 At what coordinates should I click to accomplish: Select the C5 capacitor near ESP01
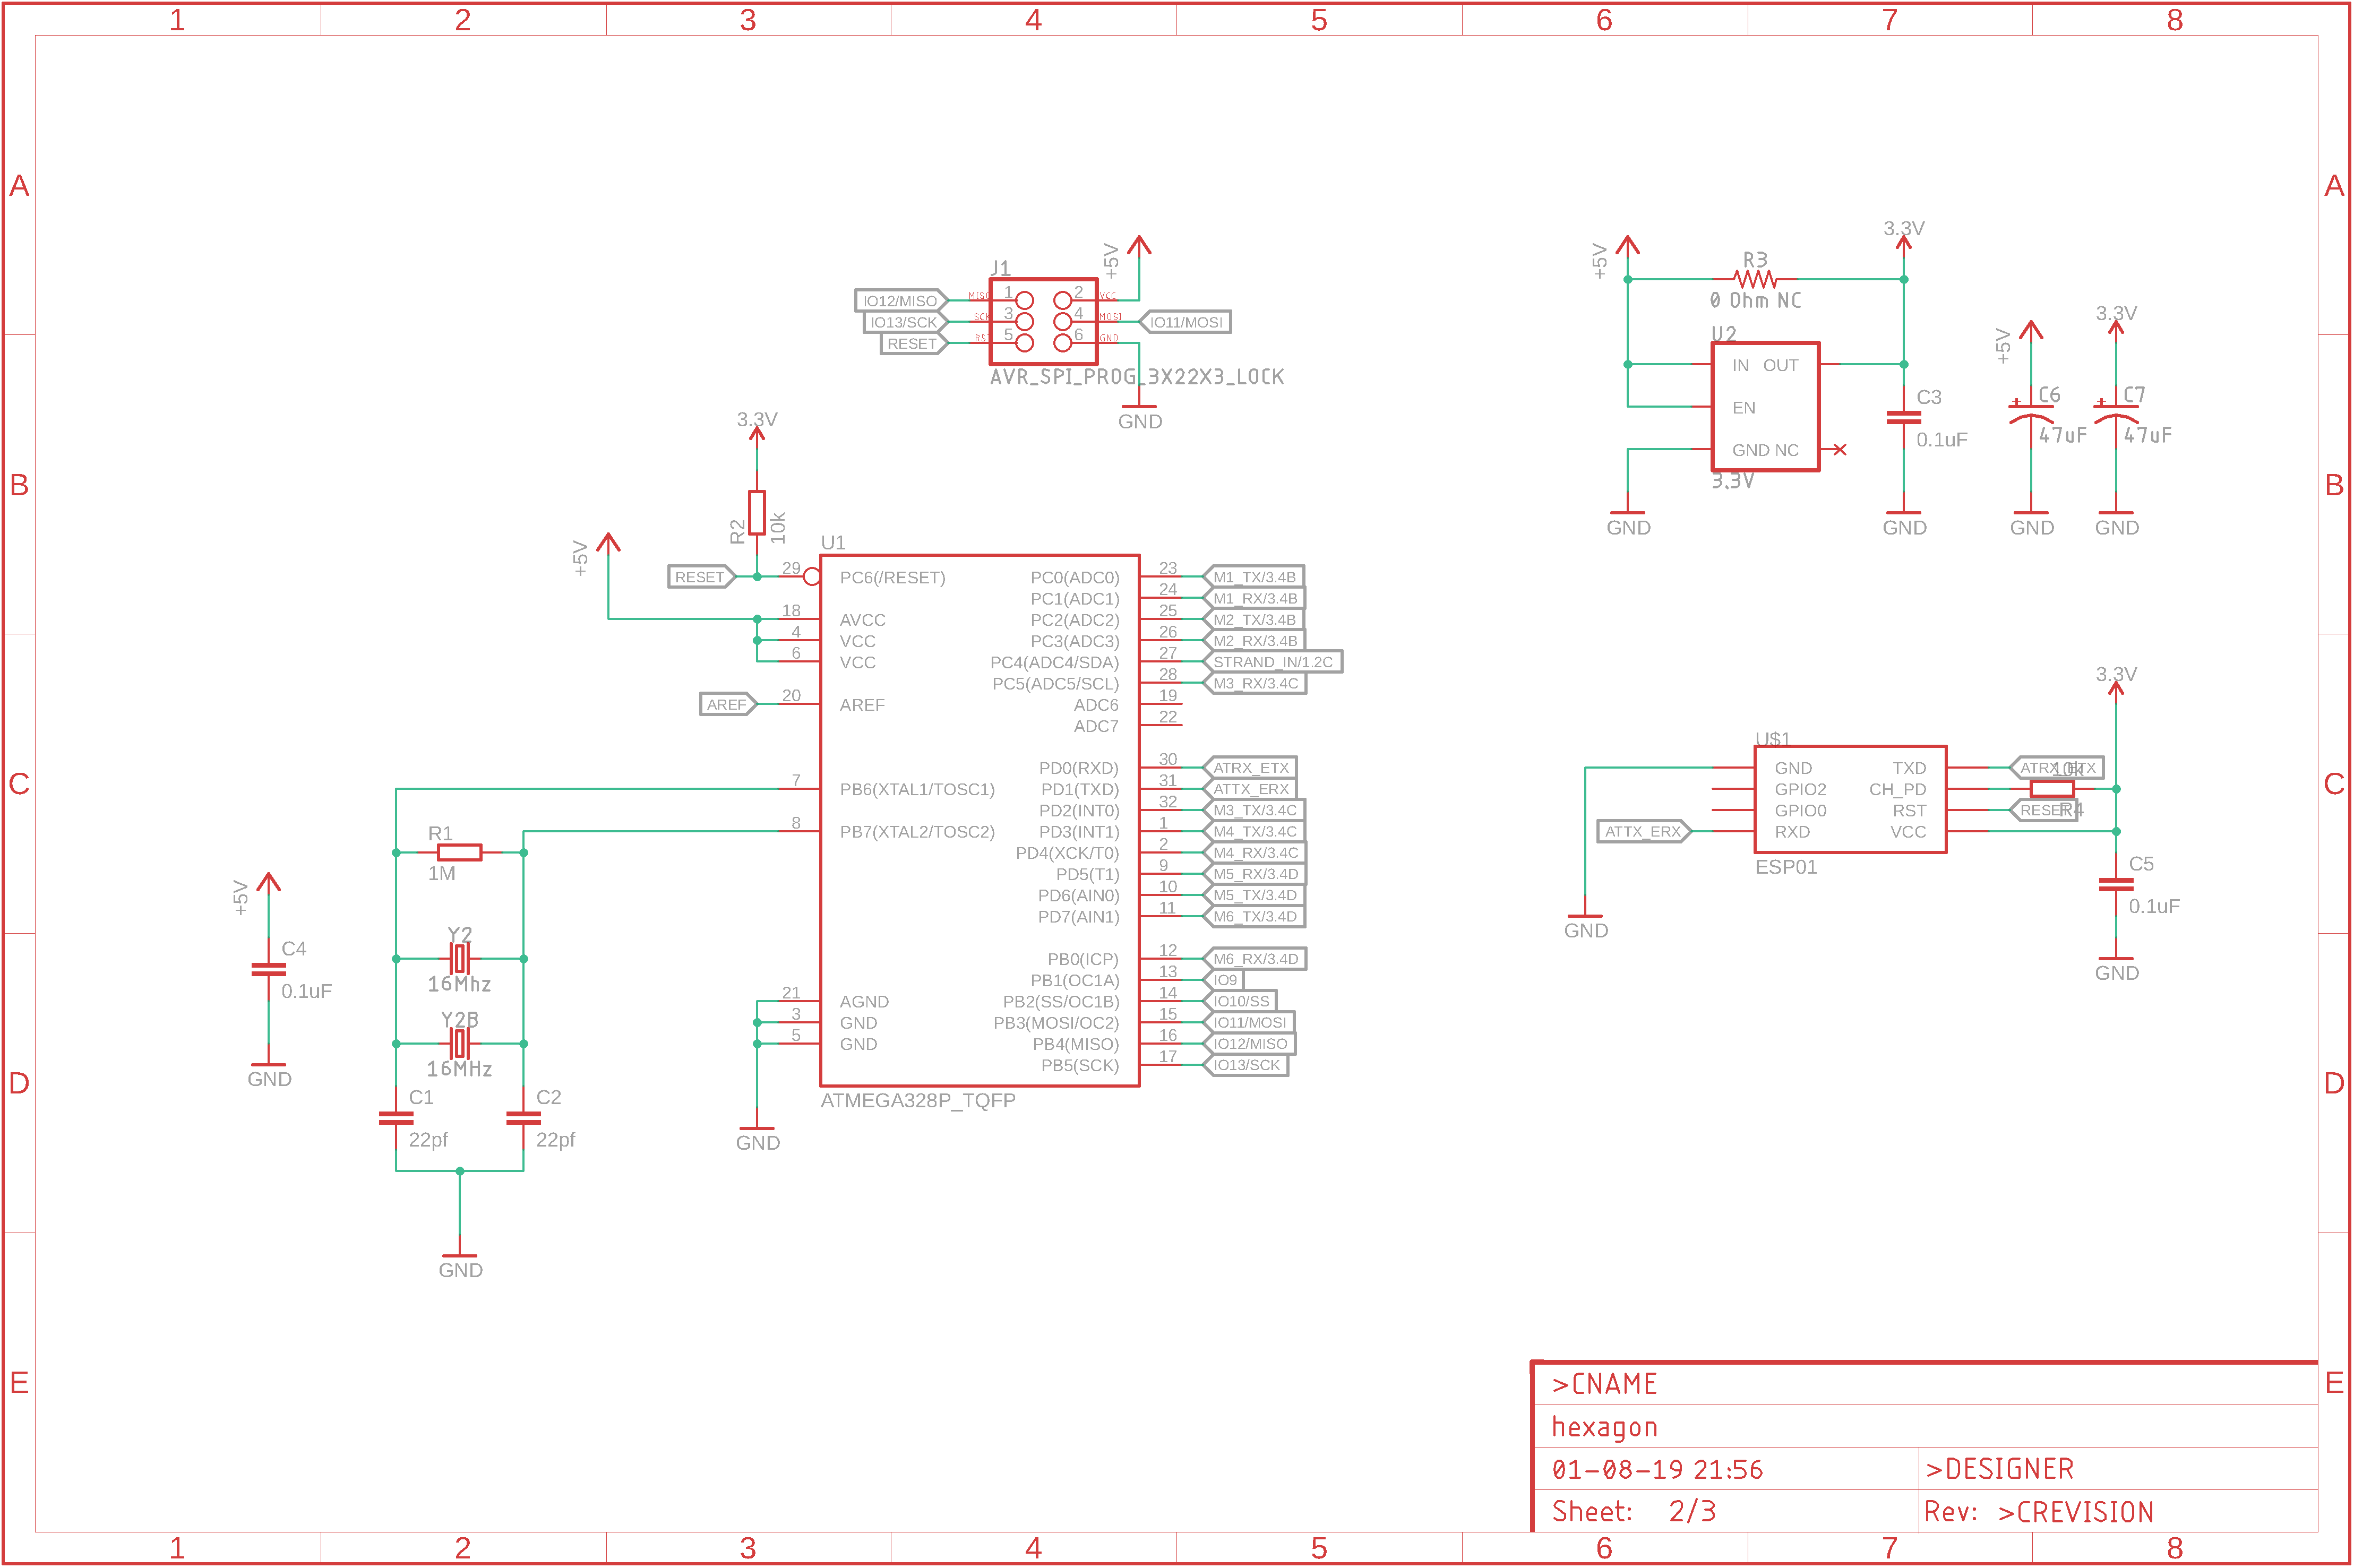[x=2116, y=885]
